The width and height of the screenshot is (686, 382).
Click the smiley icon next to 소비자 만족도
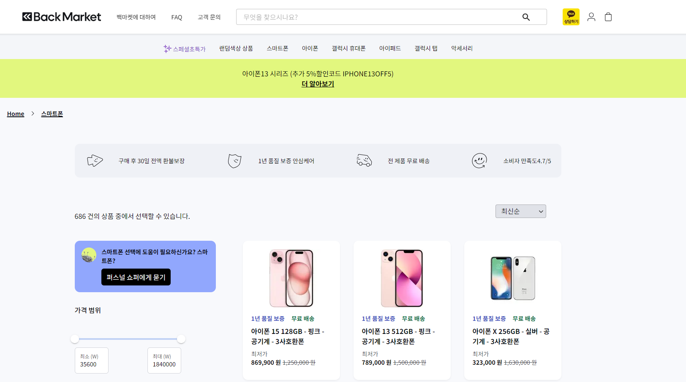(x=479, y=161)
